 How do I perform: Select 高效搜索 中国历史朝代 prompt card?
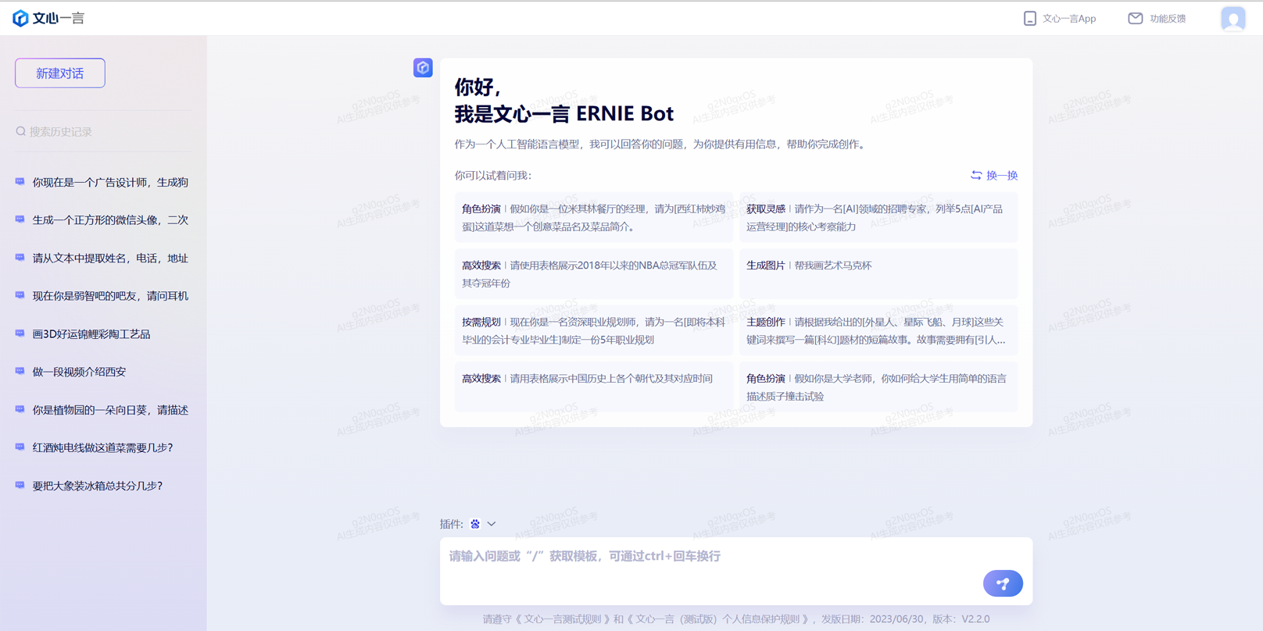pos(594,387)
